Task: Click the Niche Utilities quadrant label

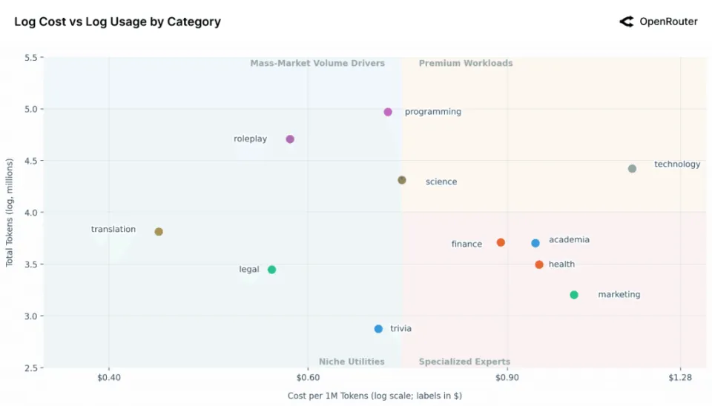Action: click(x=352, y=362)
